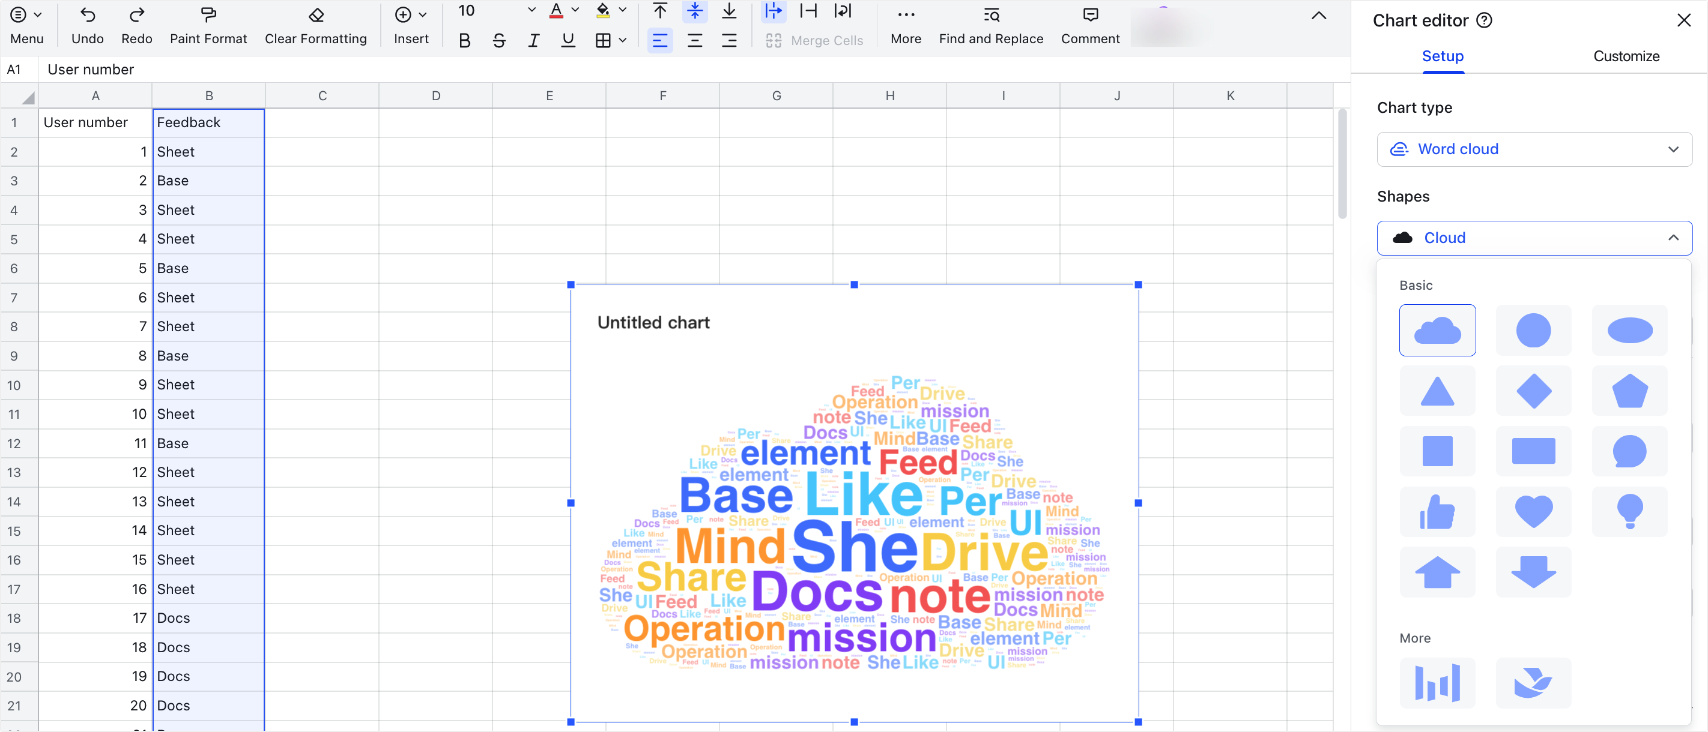This screenshot has width=1708, height=732.
Task: Click the Untitled chart title
Action: point(653,323)
